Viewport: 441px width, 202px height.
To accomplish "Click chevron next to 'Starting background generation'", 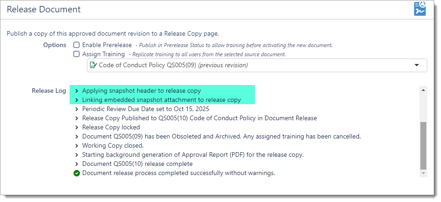I will (77, 155).
